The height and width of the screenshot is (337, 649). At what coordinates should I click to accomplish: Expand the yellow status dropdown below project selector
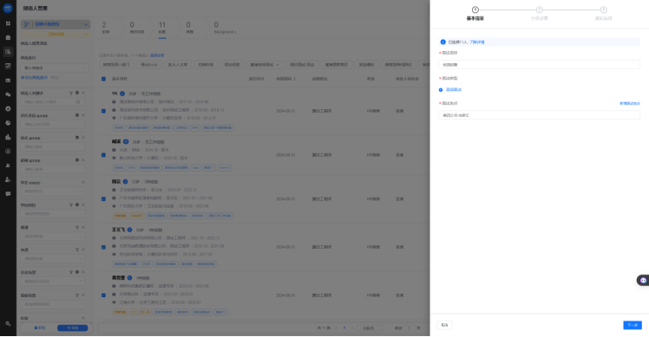pyautogui.click(x=55, y=35)
